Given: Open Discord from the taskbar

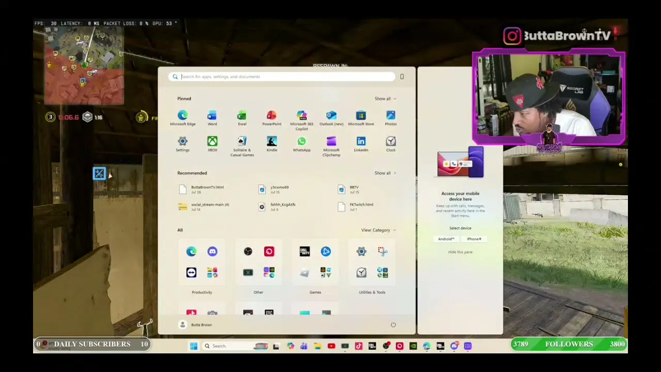Looking at the screenshot, I should (454, 346).
